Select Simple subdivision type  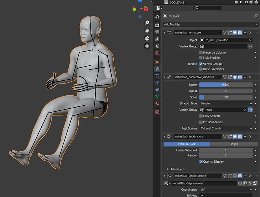point(234,144)
